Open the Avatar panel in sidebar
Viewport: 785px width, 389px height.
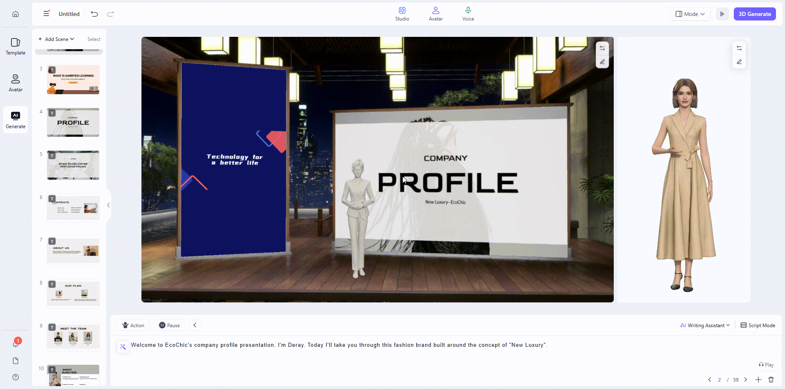pyautogui.click(x=16, y=83)
